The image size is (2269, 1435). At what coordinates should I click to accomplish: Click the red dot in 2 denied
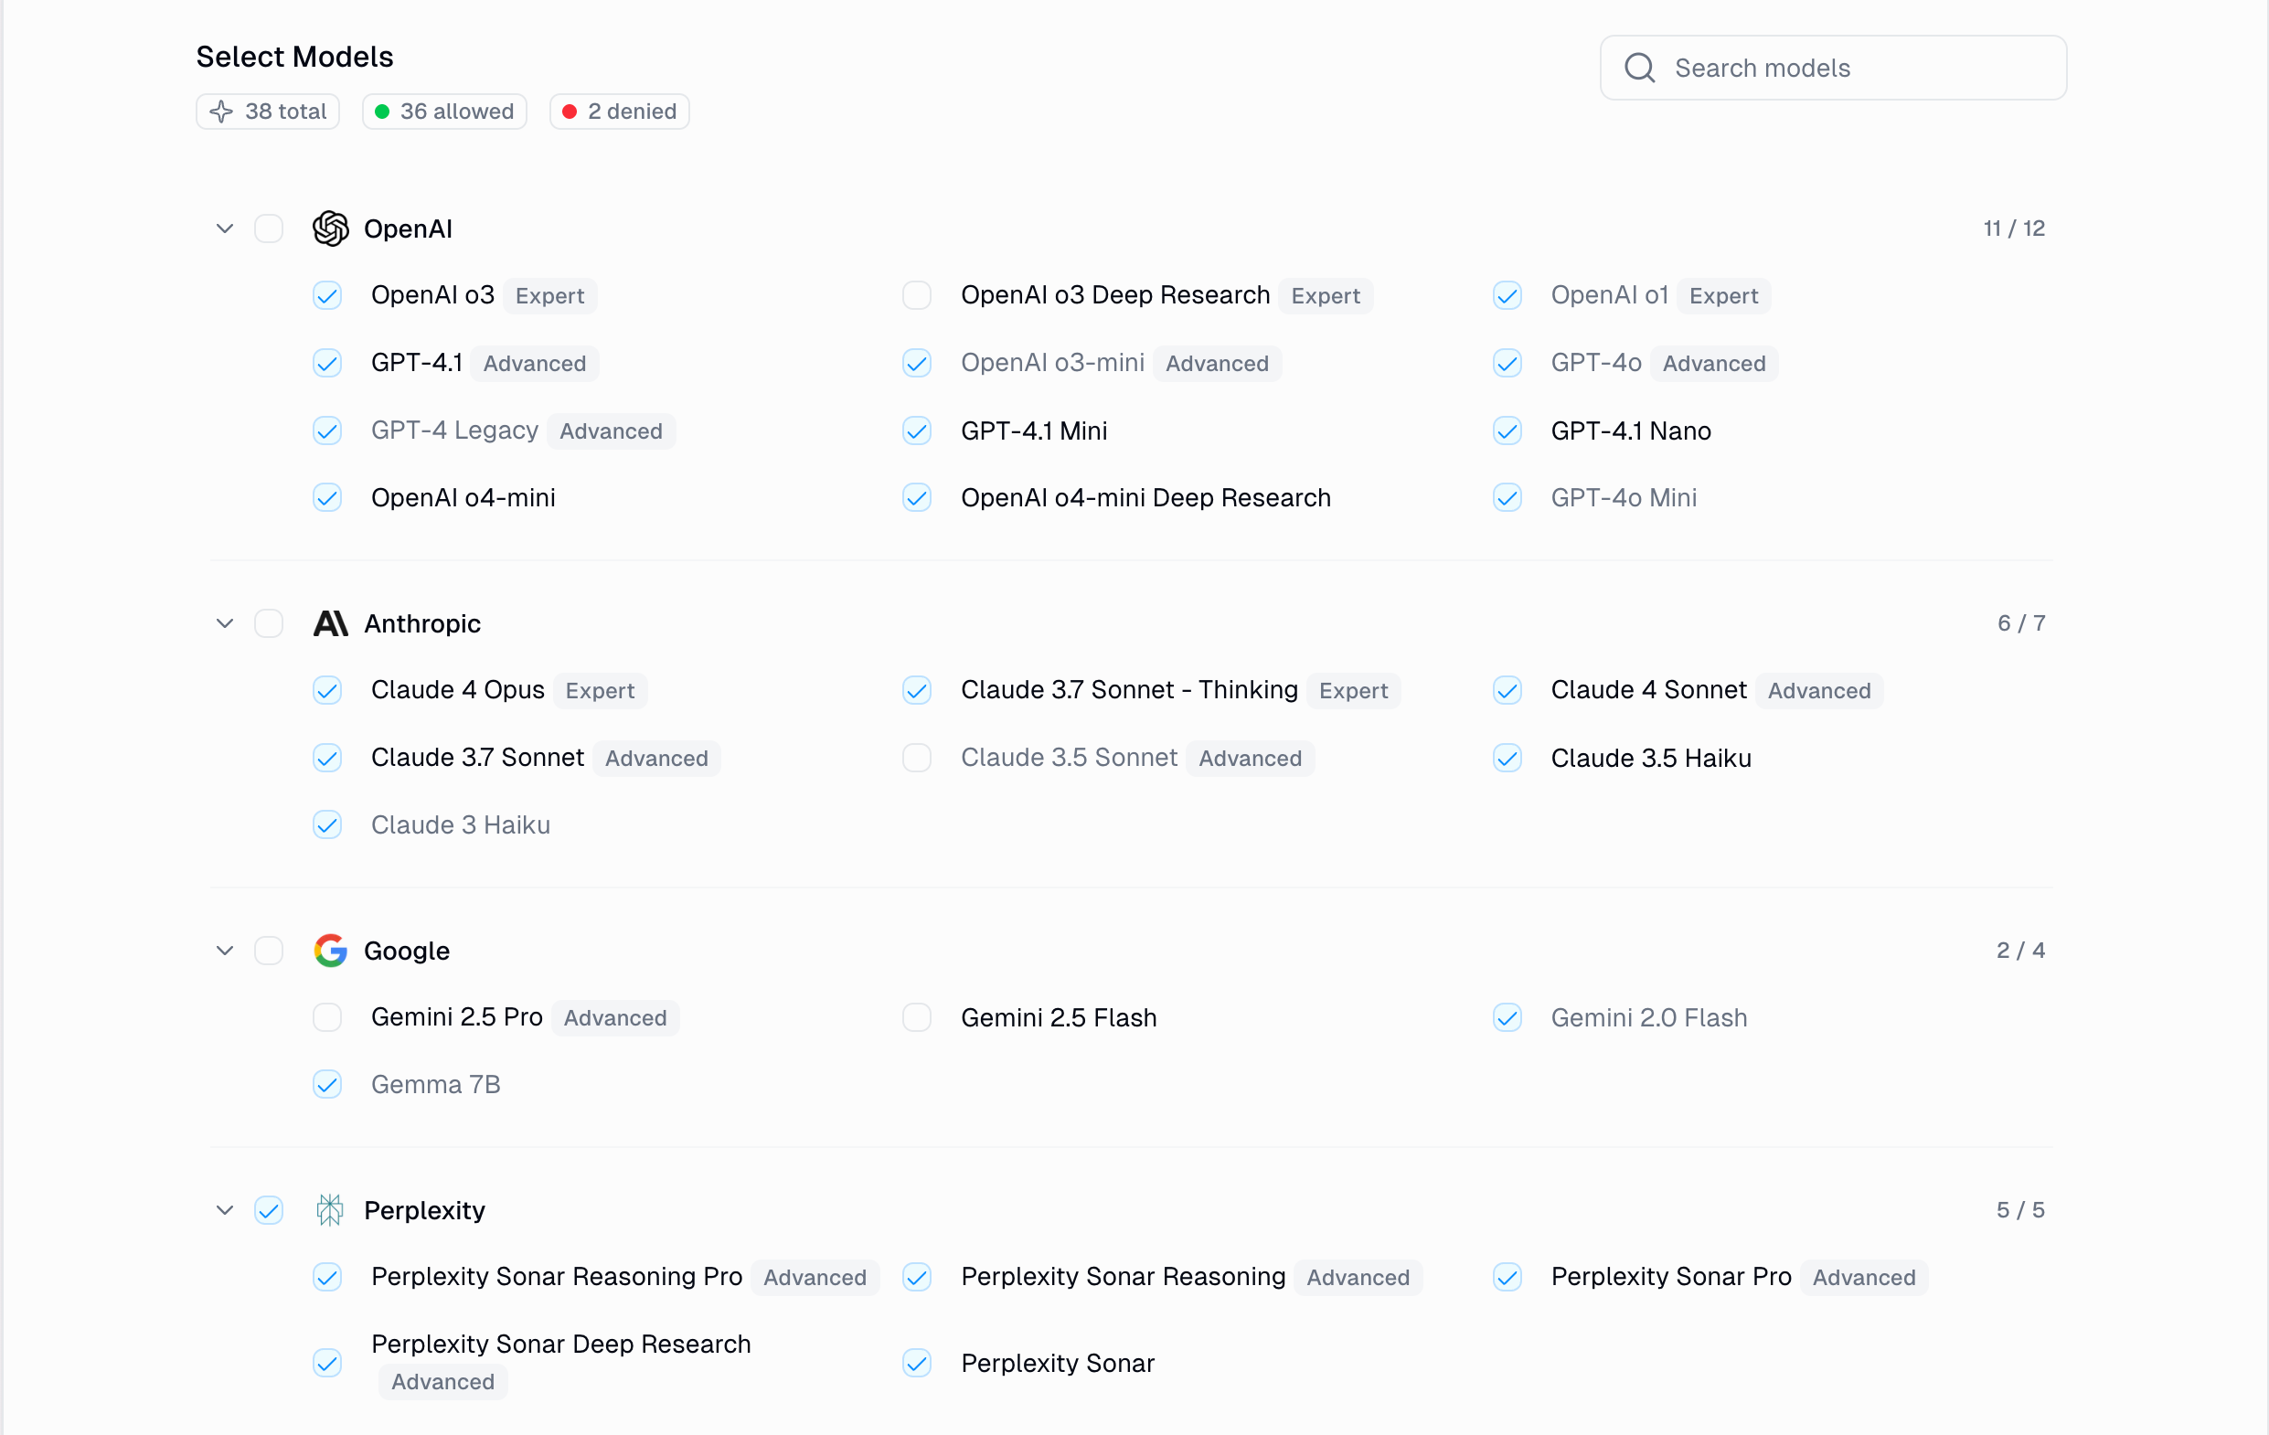tap(570, 112)
